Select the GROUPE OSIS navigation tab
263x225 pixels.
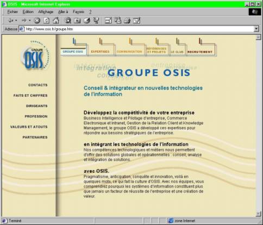click(73, 52)
